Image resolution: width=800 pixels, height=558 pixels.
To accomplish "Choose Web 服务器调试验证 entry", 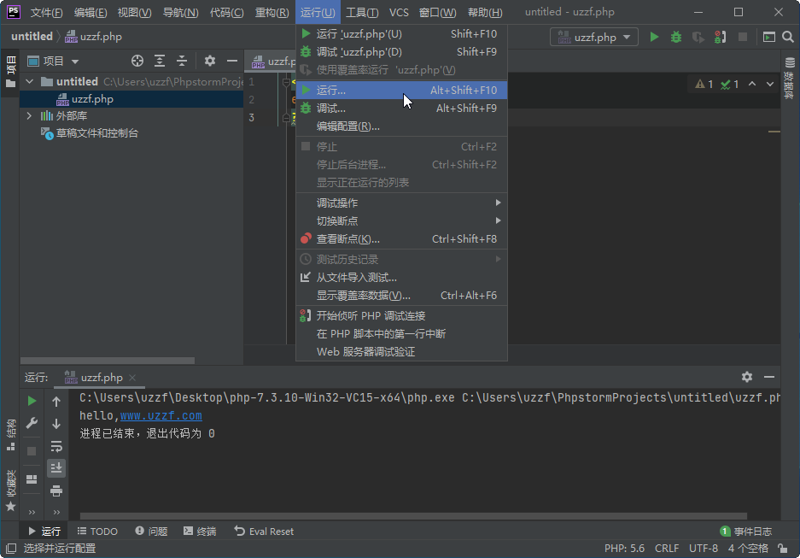I will 401,352.
